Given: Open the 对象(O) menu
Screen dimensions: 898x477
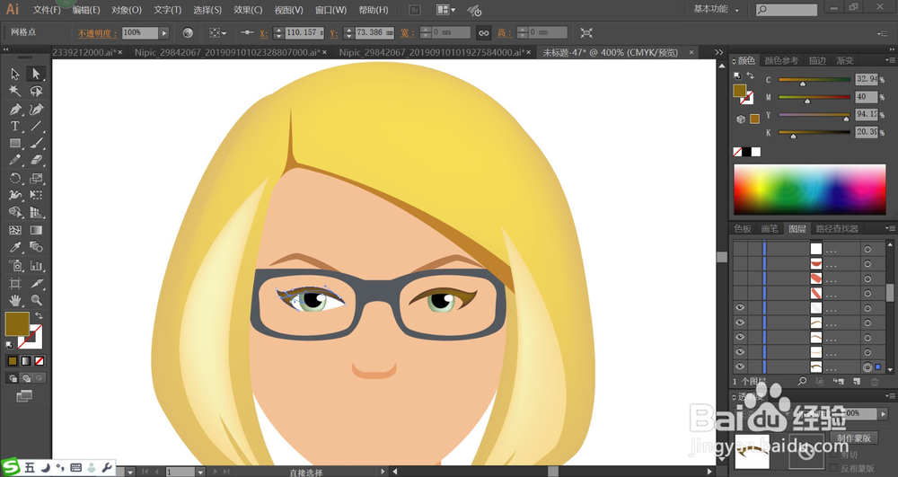Looking at the screenshot, I should tap(127, 10).
